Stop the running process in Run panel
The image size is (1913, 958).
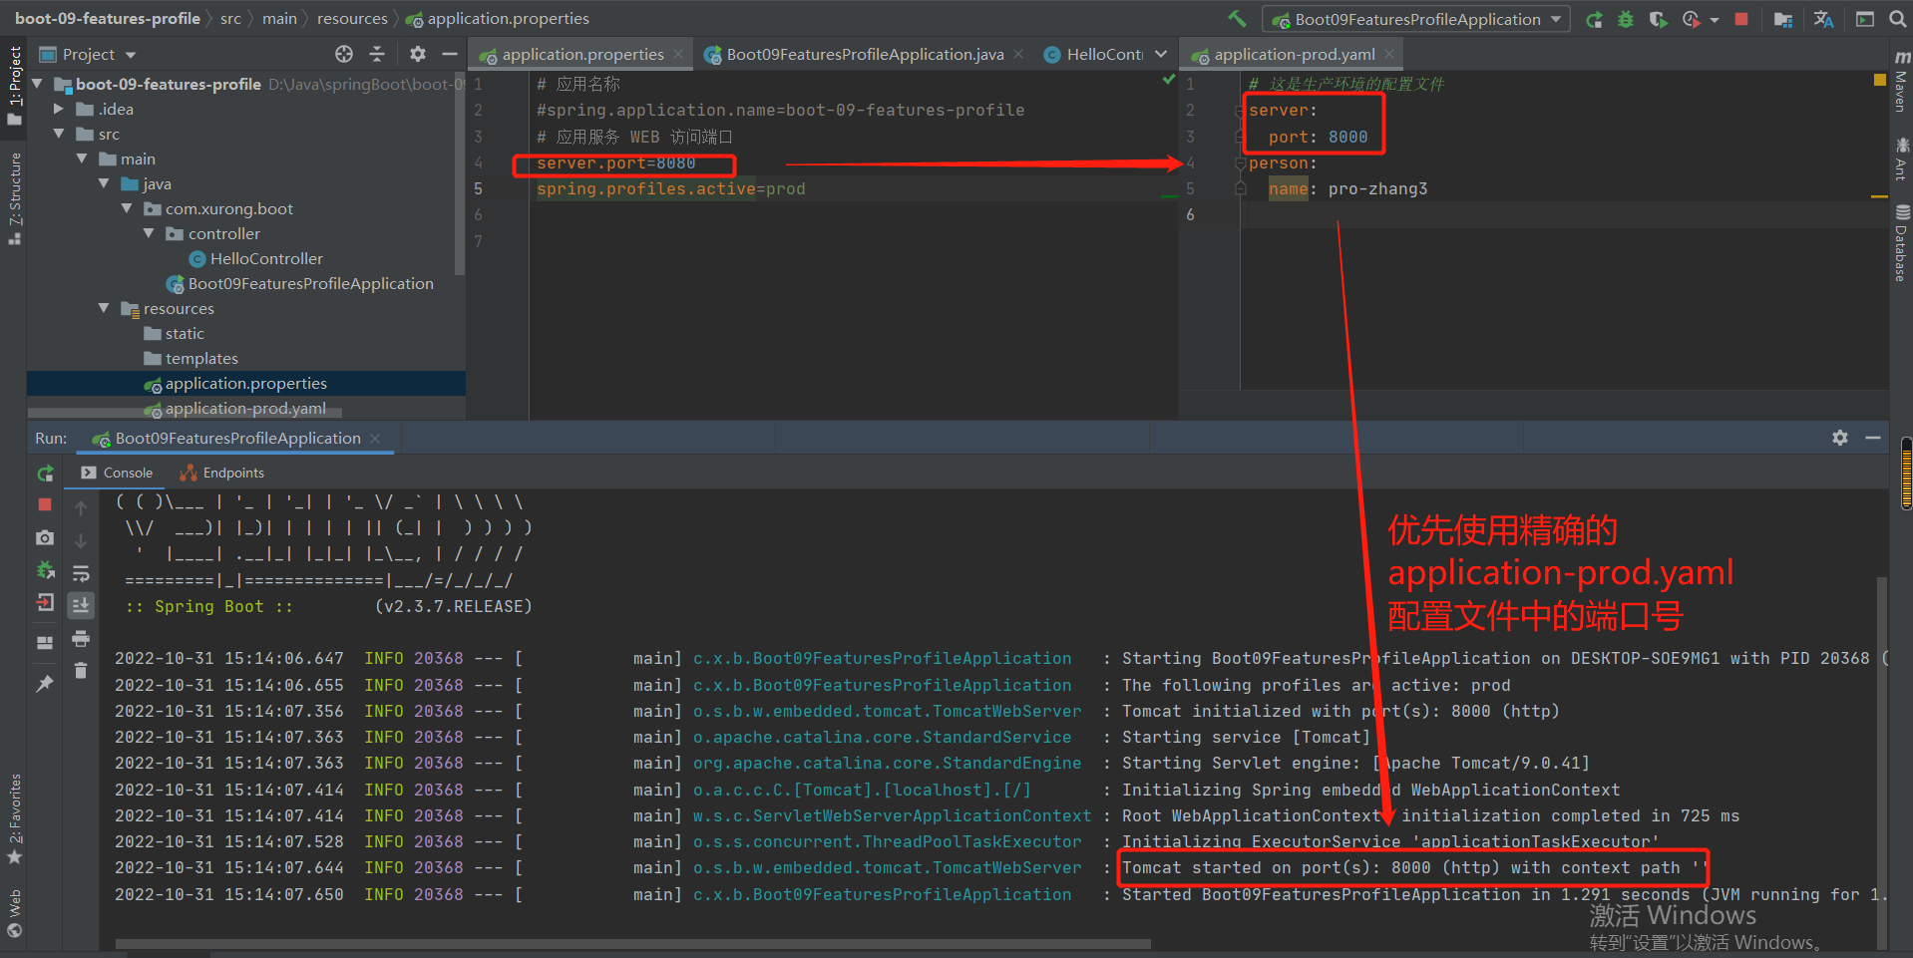[45, 504]
